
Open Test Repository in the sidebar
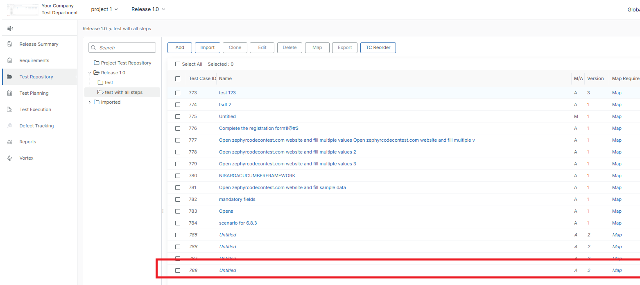click(x=36, y=77)
